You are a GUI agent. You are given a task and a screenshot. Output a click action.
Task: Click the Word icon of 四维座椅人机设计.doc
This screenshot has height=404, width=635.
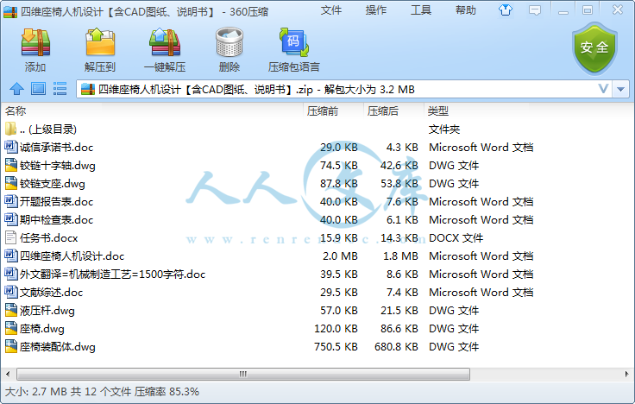pos(11,256)
